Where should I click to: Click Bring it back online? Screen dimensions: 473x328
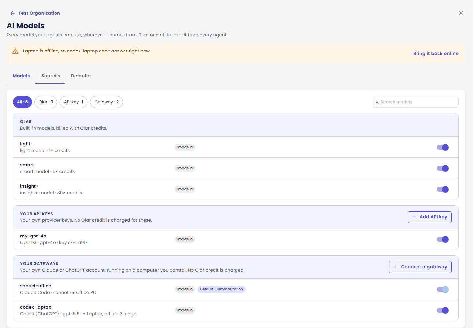(436, 53)
